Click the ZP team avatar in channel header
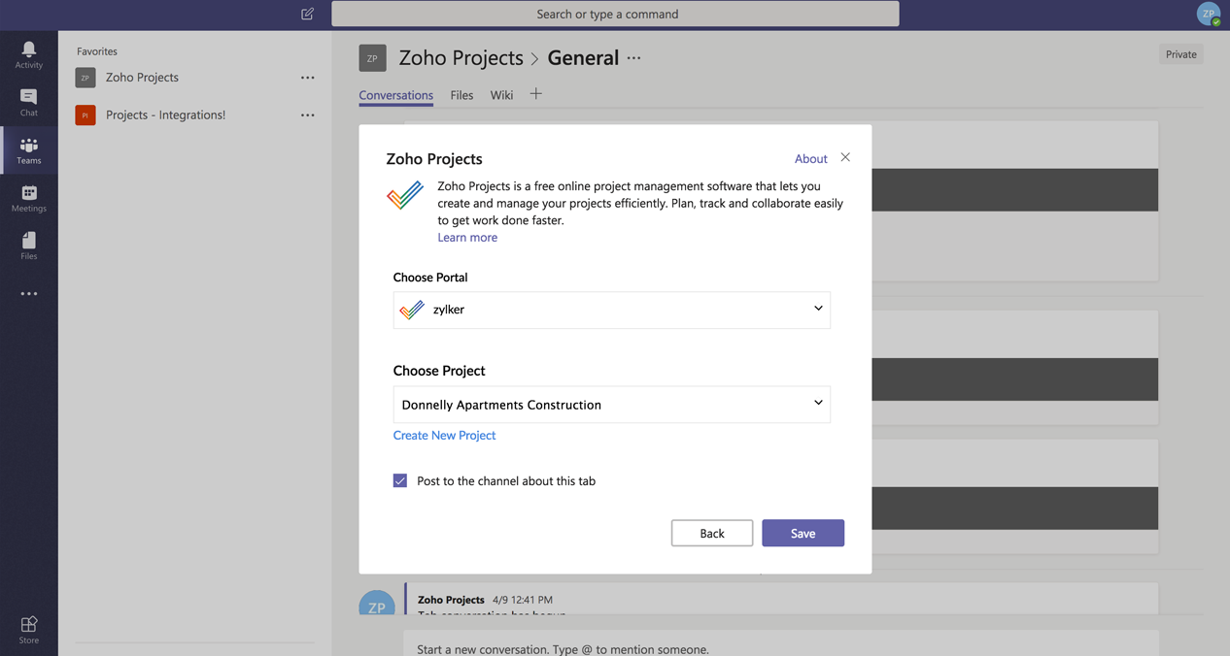This screenshot has width=1230, height=656. click(372, 58)
